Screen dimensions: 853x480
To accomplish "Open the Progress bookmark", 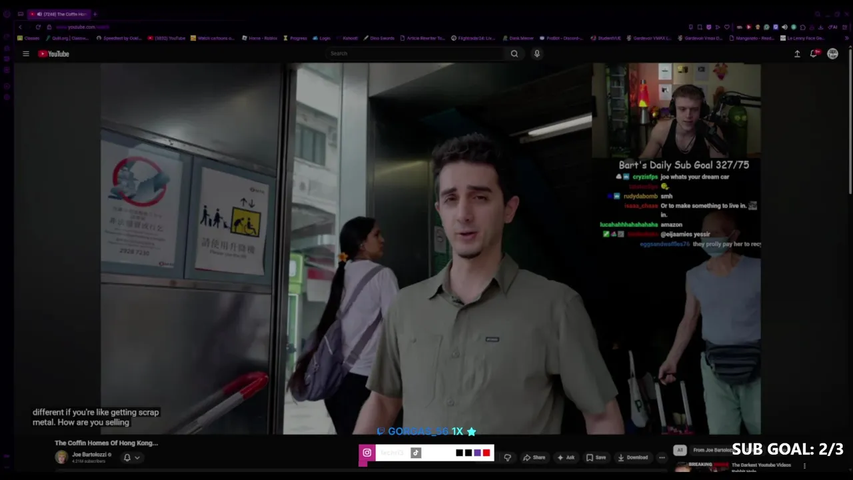I will [295, 38].
